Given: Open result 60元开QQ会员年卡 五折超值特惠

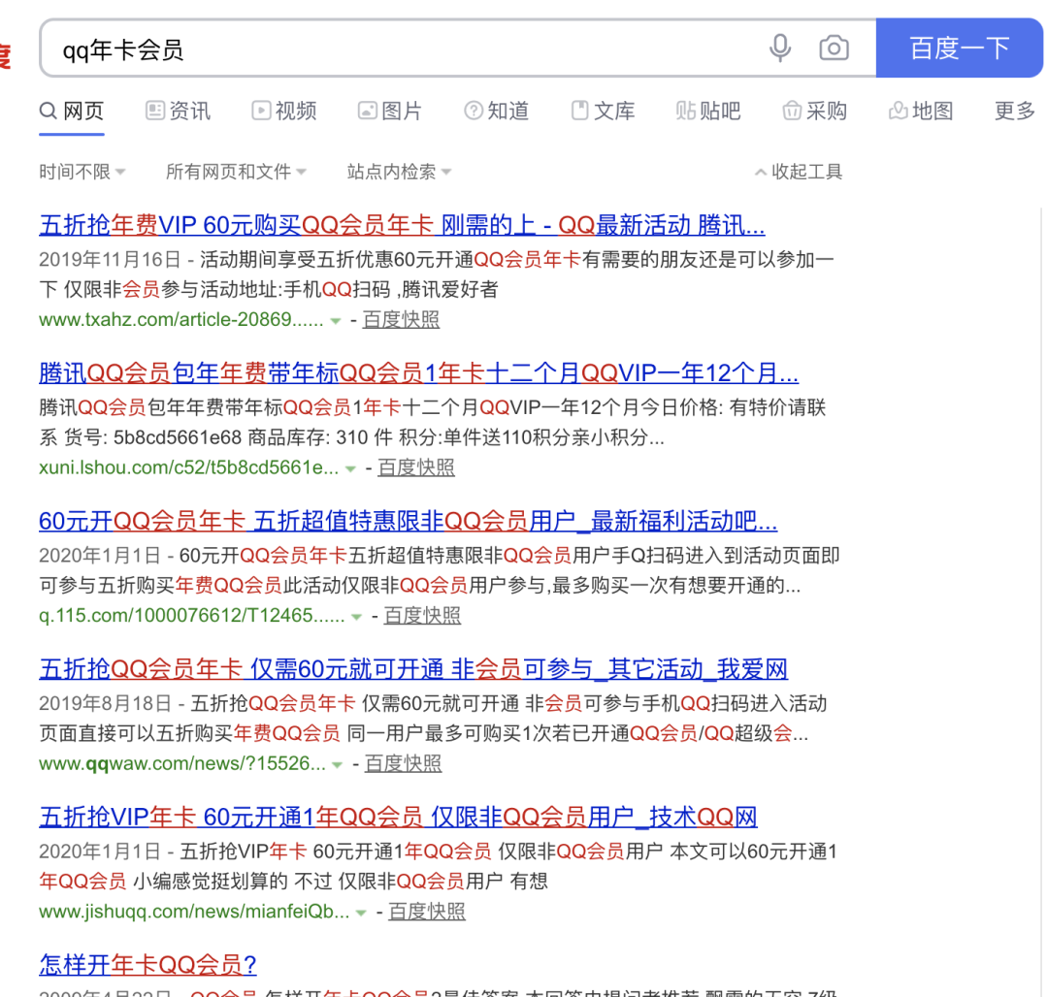Looking at the screenshot, I should 408,521.
